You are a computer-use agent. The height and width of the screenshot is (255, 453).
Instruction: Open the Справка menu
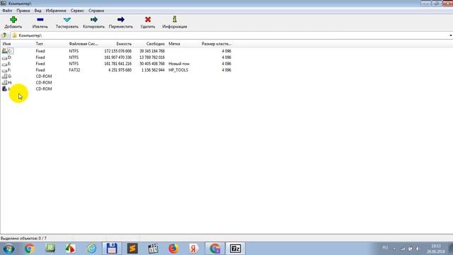point(96,11)
